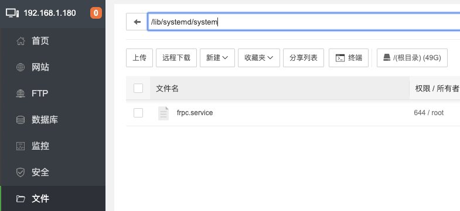Click the folder icon for 文件
Screen dimensions: 460x211
pyautogui.click(x=21, y=199)
